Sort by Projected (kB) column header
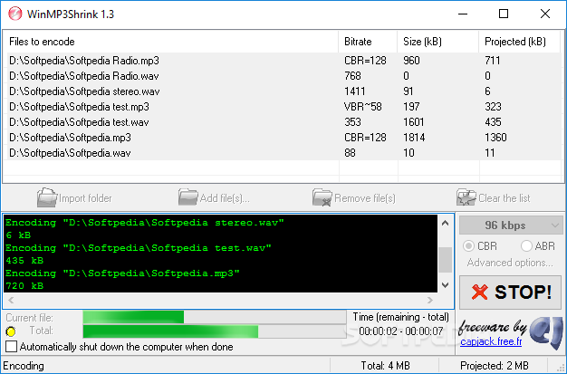The width and height of the screenshot is (567, 374). [x=520, y=42]
